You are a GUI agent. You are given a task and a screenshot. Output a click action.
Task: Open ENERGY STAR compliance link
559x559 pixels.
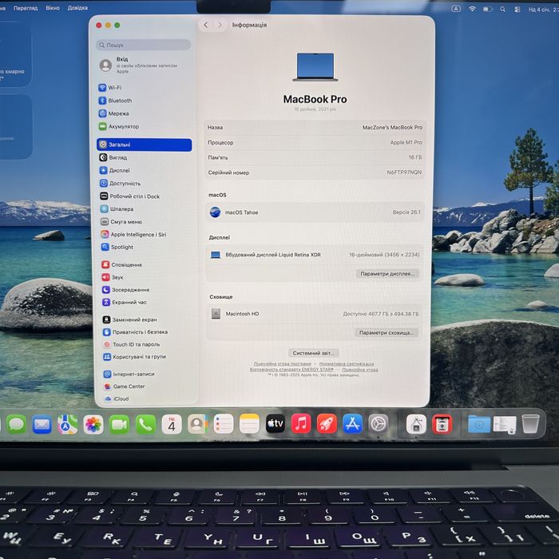(x=291, y=369)
